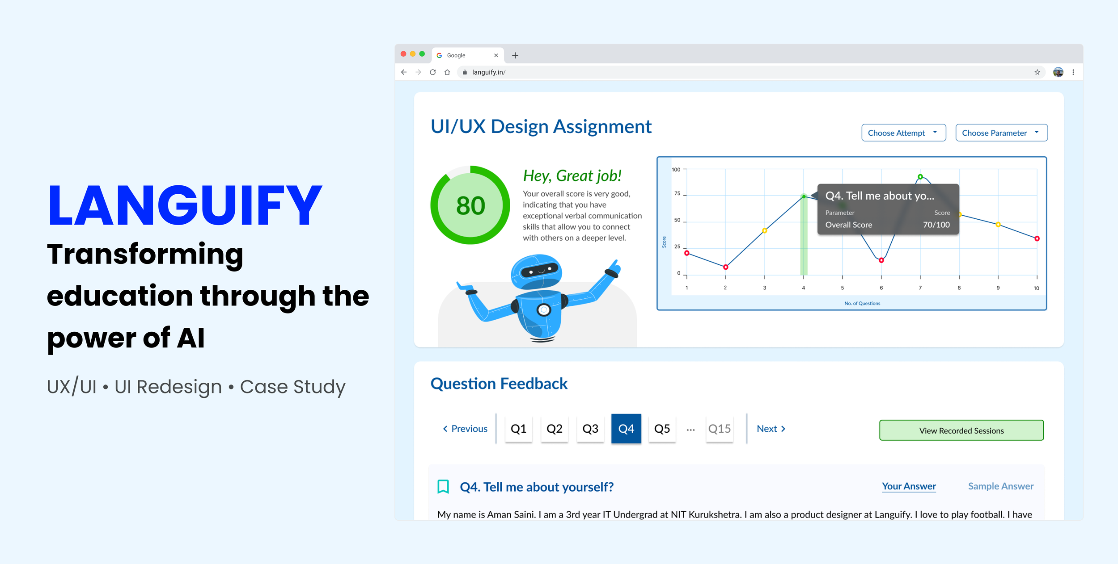The image size is (1118, 564).
Task: Click the red chart point for question 6
Action: [x=881, y=260]
